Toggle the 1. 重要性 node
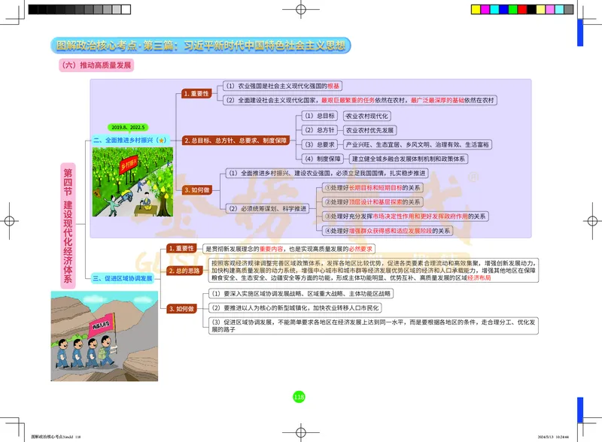The height and width of the screenshot is (442, 602). [197, 95]
